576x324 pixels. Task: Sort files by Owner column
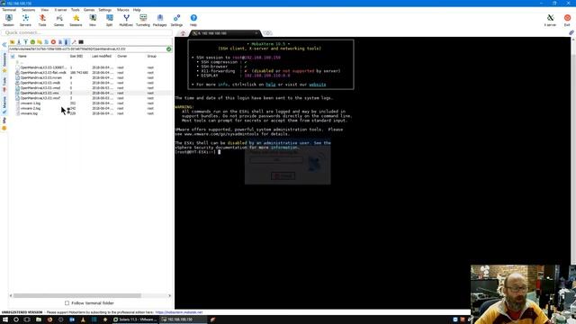tap(122, 56)
